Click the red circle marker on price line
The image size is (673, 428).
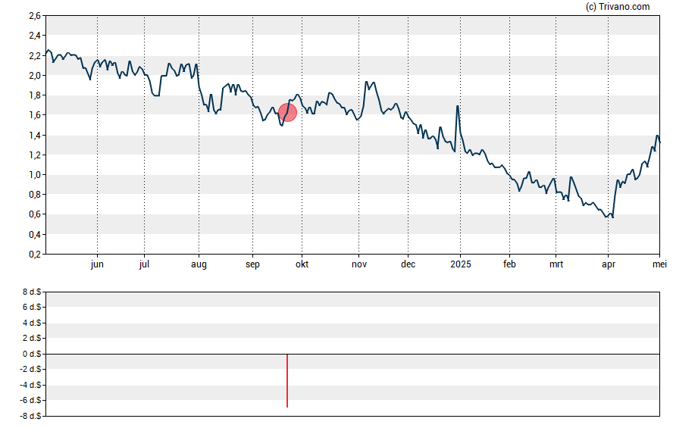(287, 112)
